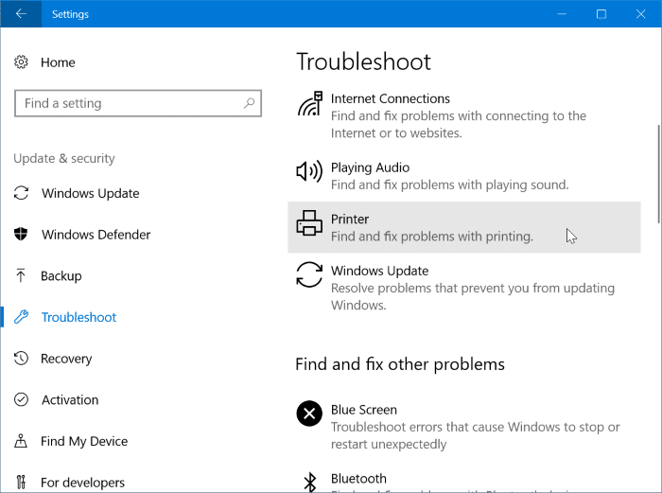Screen dimensions: 662x493
Task: Click the Playing Audio speaker icon
Action: (x=309, y=171)
